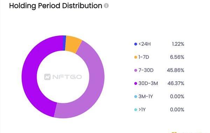Click the NFTGO watermark logo icon
This screenshot has width=210, height=133.
(x=47, y=77)
